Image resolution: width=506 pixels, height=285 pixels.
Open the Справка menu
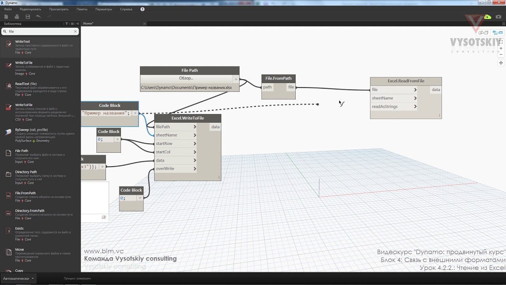[126, 9]
